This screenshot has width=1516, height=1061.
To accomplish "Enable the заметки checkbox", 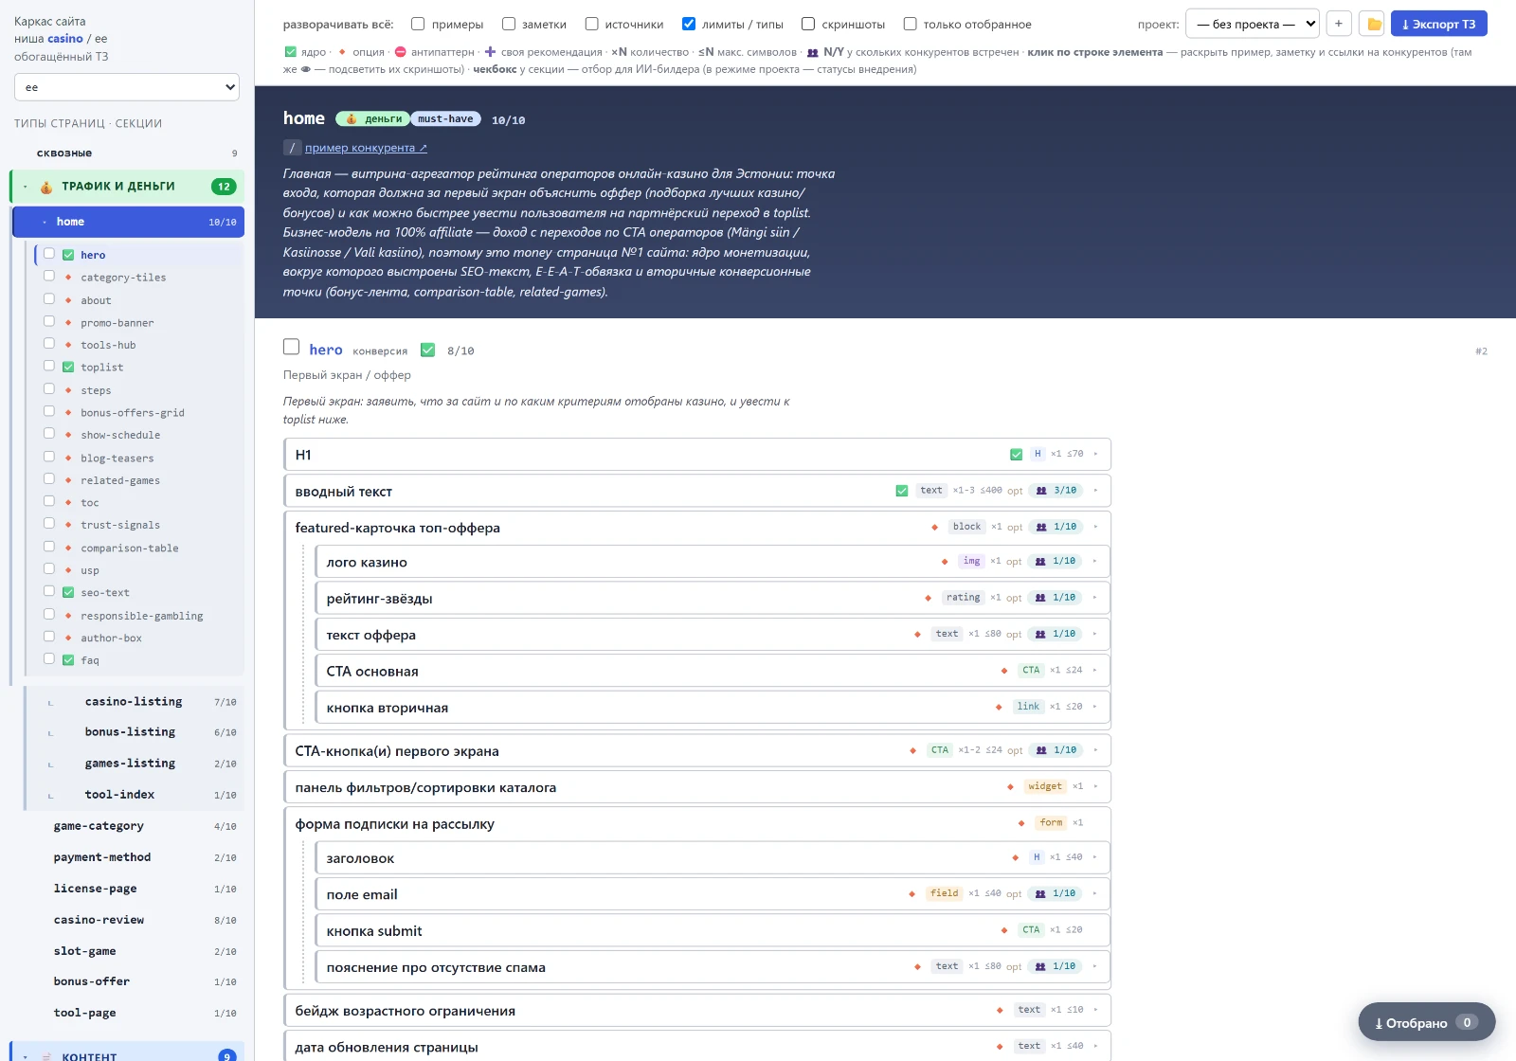I will [x=509, y=24].
